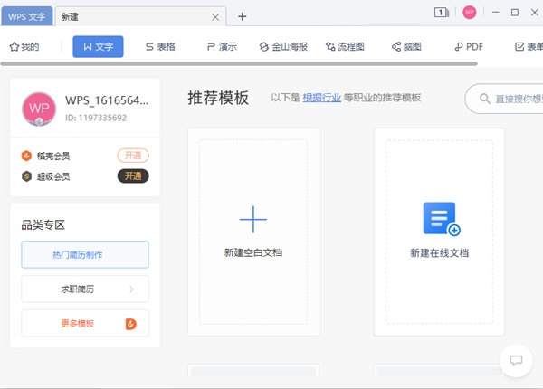Click the blue online document icon

click(442, 219)
